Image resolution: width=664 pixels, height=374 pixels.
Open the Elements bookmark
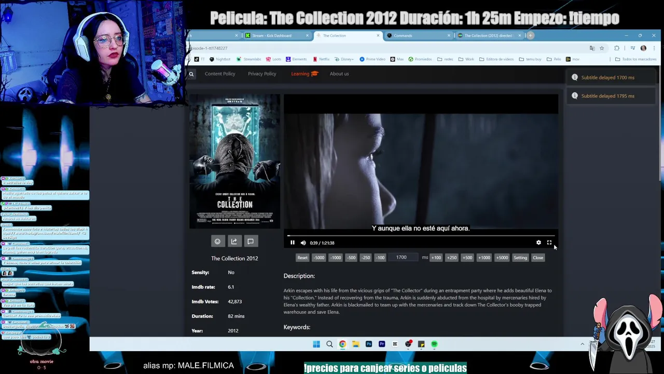296,59
